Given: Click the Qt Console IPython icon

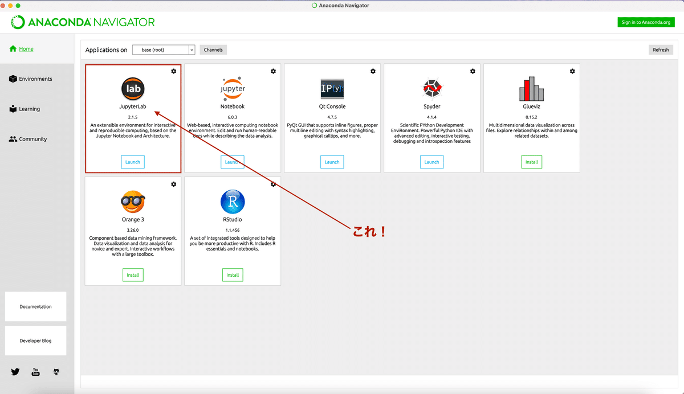Looking at the screenshot, I should coord(332,88).
